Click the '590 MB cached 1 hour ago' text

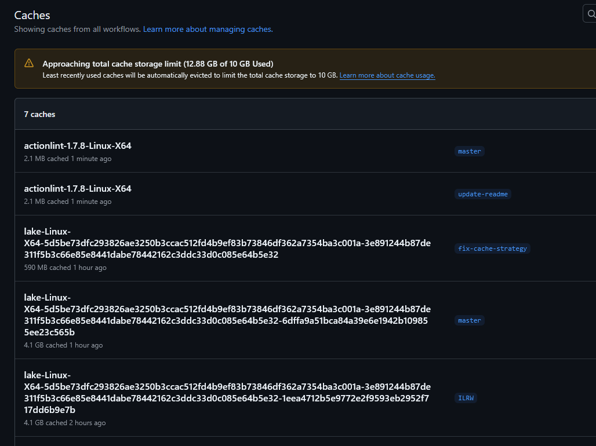[65, 268]
